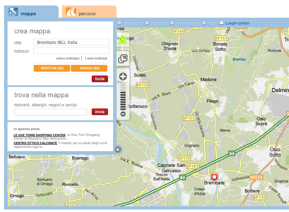289x212 pixels.
Task: Click the green street view person icon
Action: (x=122, y=40)
